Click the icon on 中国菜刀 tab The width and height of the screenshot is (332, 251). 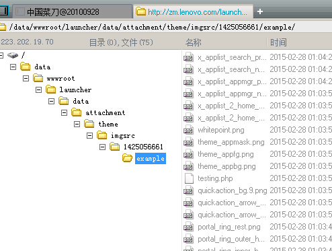click(20, 11)
